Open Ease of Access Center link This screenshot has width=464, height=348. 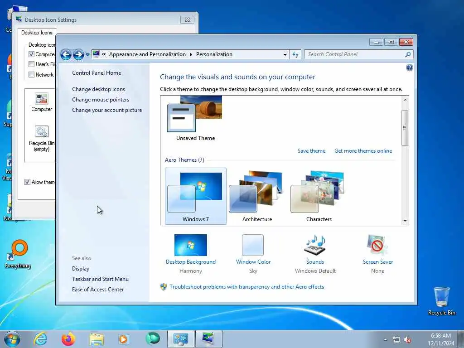98,290
